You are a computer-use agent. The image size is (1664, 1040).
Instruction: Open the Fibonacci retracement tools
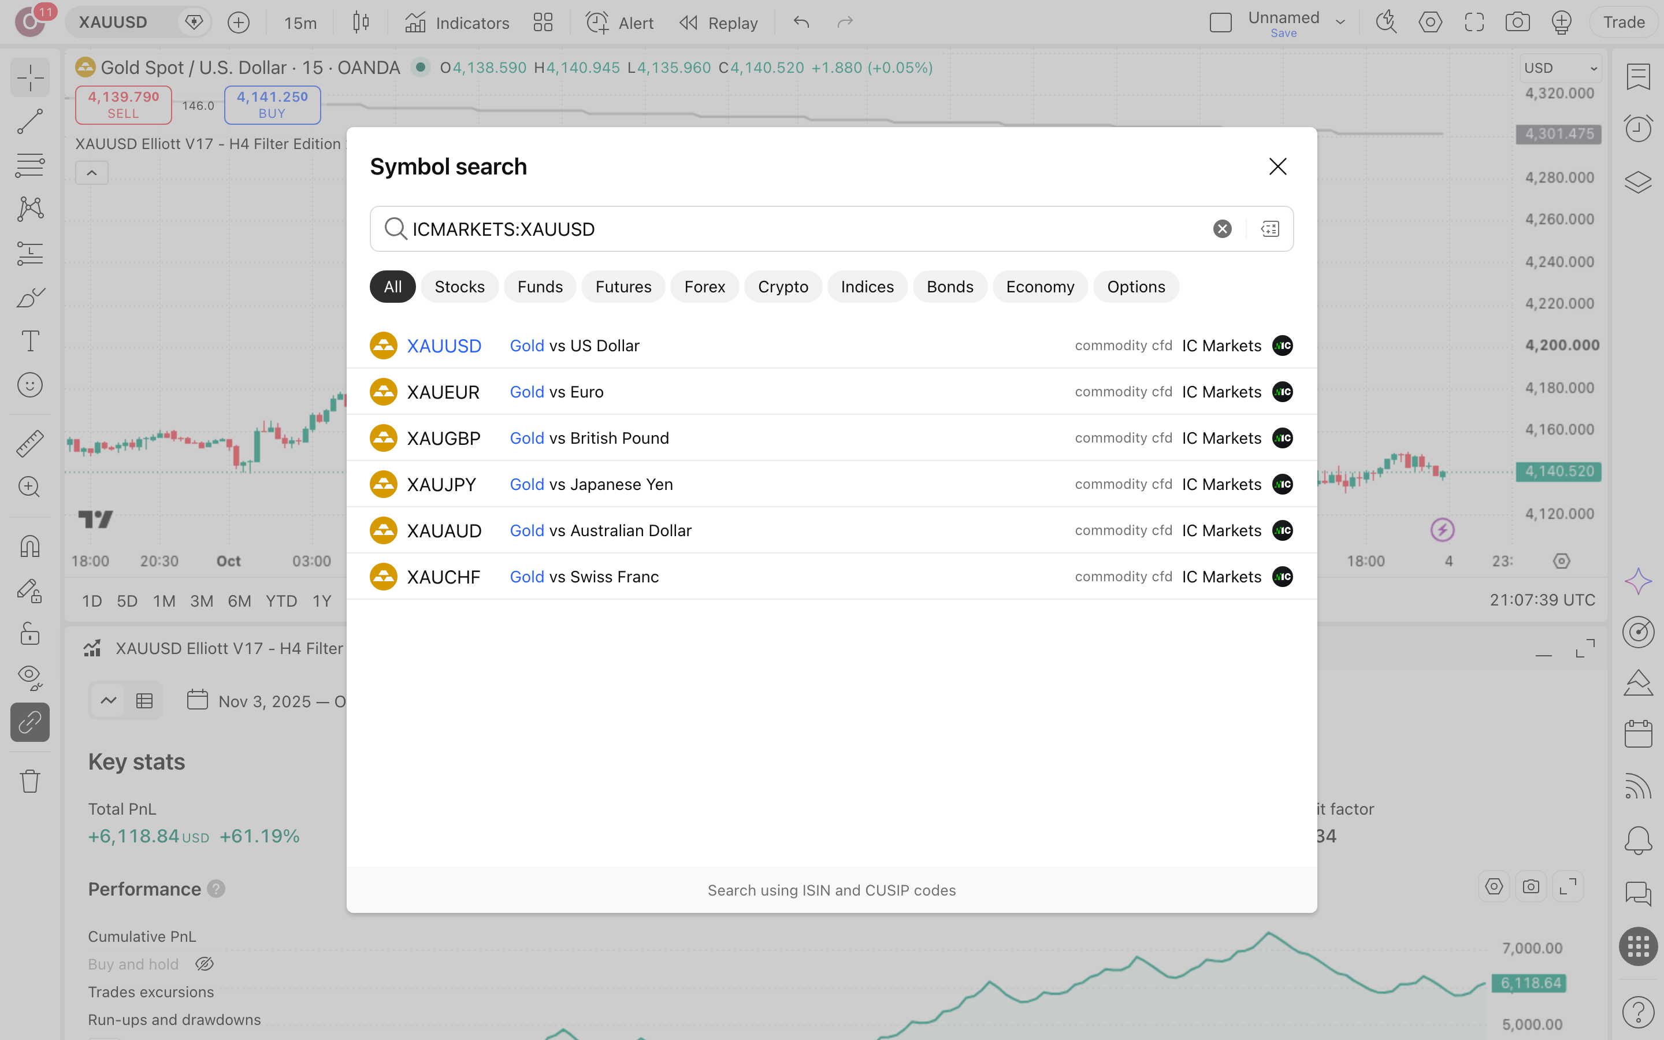[29, 166]
